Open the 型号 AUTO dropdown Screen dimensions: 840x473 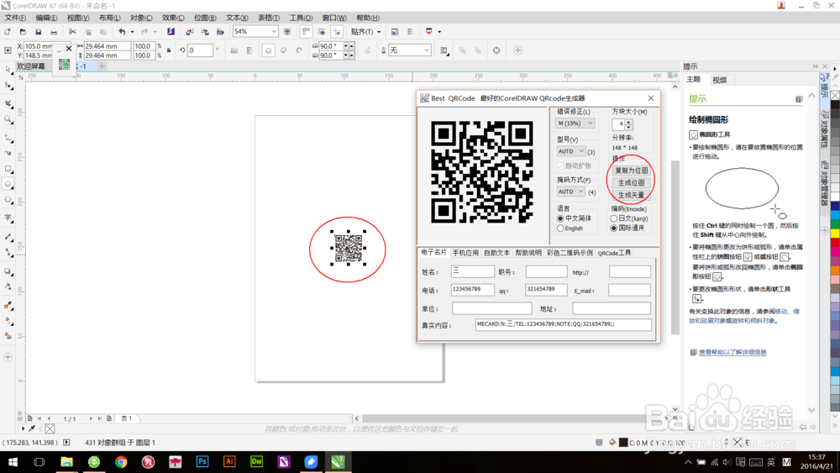(571, 151)
